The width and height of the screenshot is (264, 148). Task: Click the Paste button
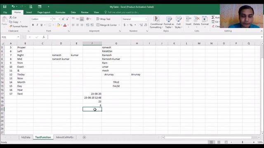[x=5, y=21]
